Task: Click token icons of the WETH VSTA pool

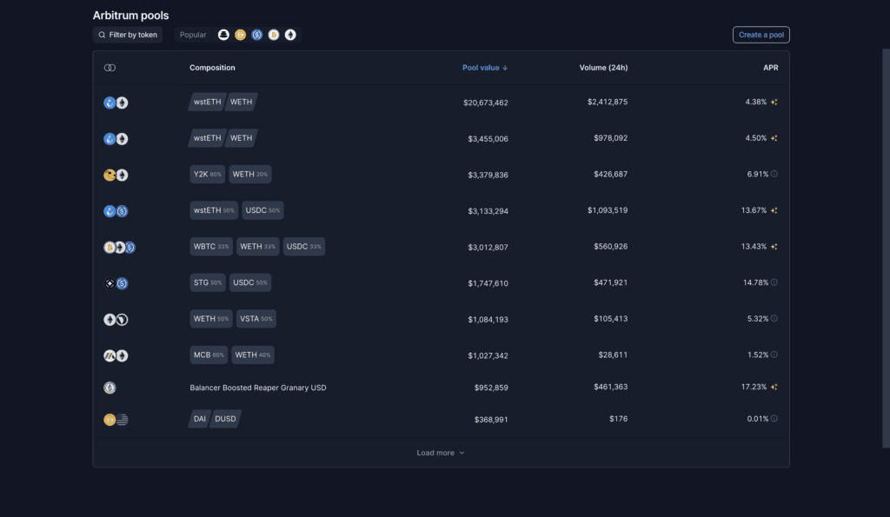Action: click(x=116, y=320)
